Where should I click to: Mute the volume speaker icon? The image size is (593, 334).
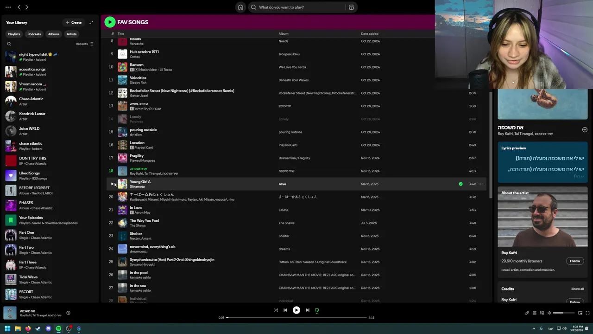[549, 313]
